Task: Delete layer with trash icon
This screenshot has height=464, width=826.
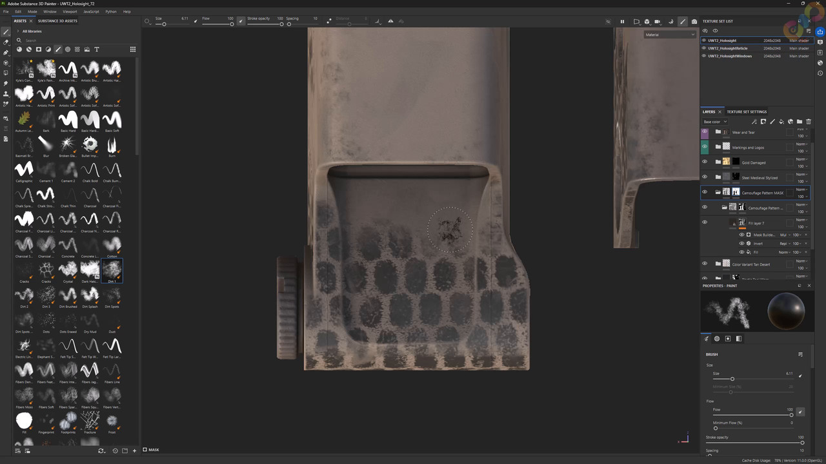Action: (809, 121)
